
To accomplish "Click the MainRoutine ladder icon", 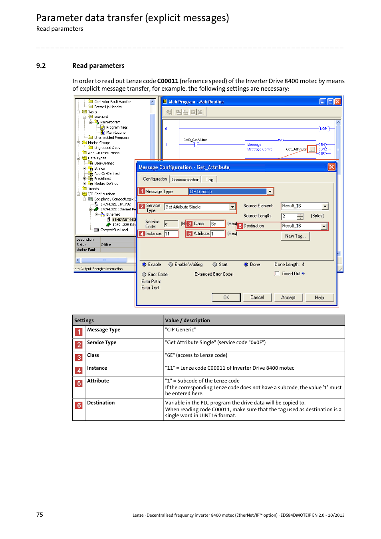I will 103,132.
